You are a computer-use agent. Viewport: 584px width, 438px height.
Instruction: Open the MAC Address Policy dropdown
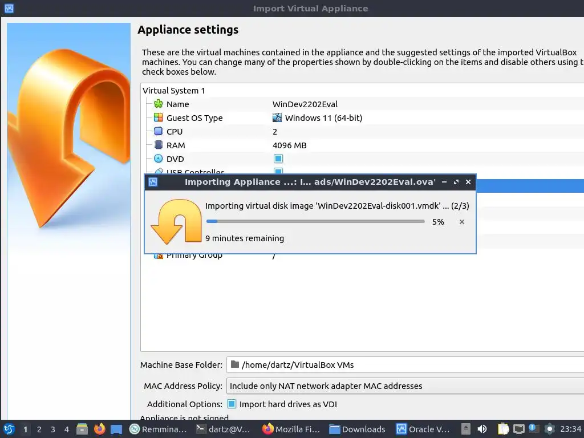[x=405, y=386]
